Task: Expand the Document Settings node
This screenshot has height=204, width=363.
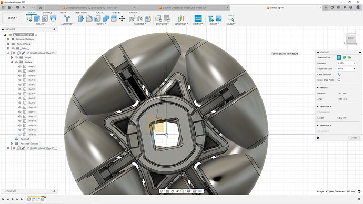Action: point(8,39)
